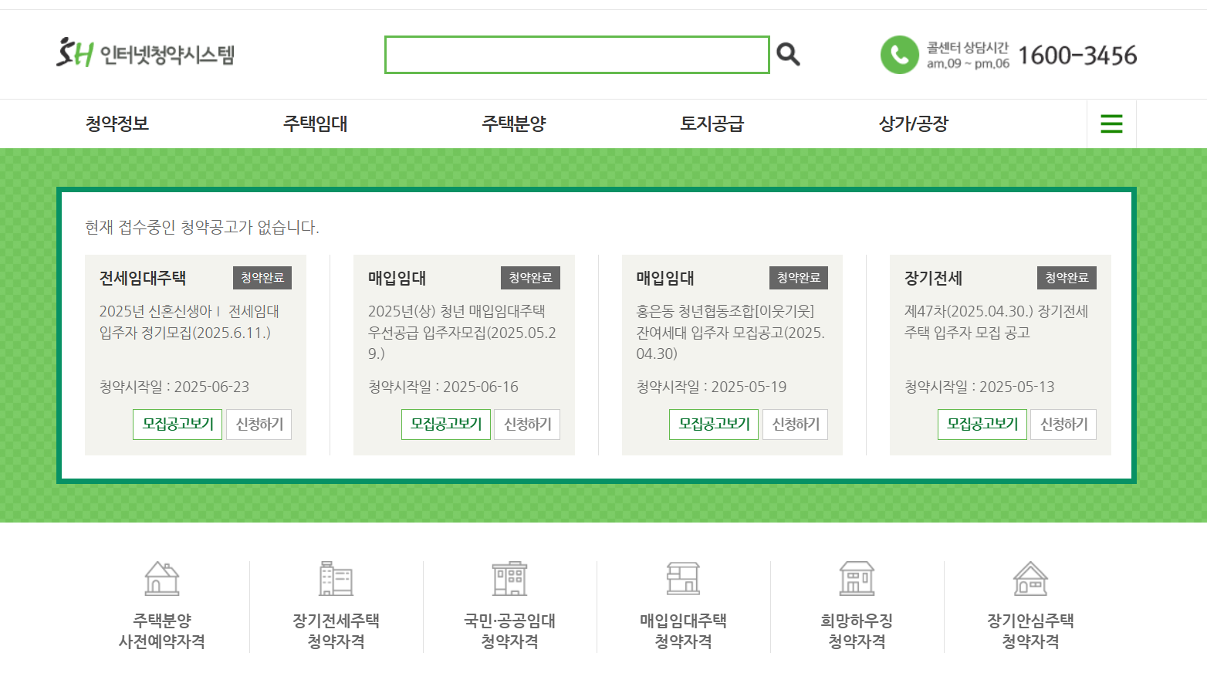
Task: Click 신청하기 on the 청년 매입임대 card
Action: point(527,424)
